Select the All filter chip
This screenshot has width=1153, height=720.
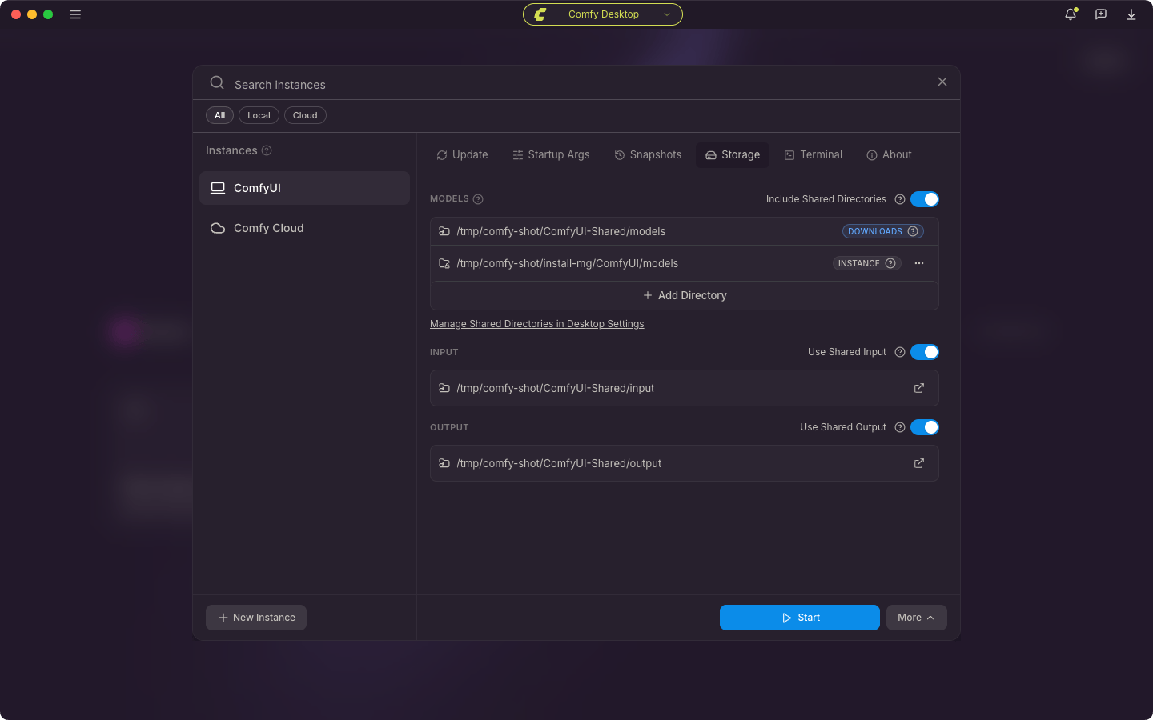[x=219, y=115]
